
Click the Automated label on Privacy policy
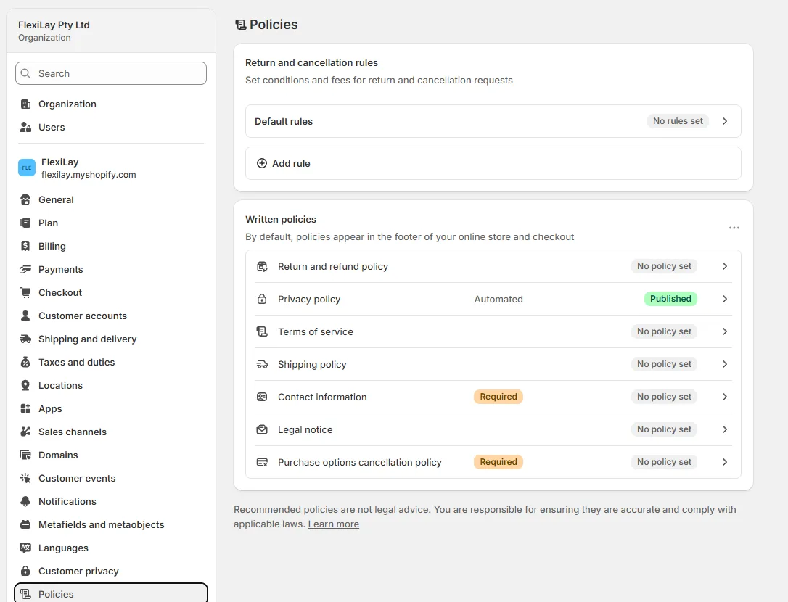(x=498, y=299)
